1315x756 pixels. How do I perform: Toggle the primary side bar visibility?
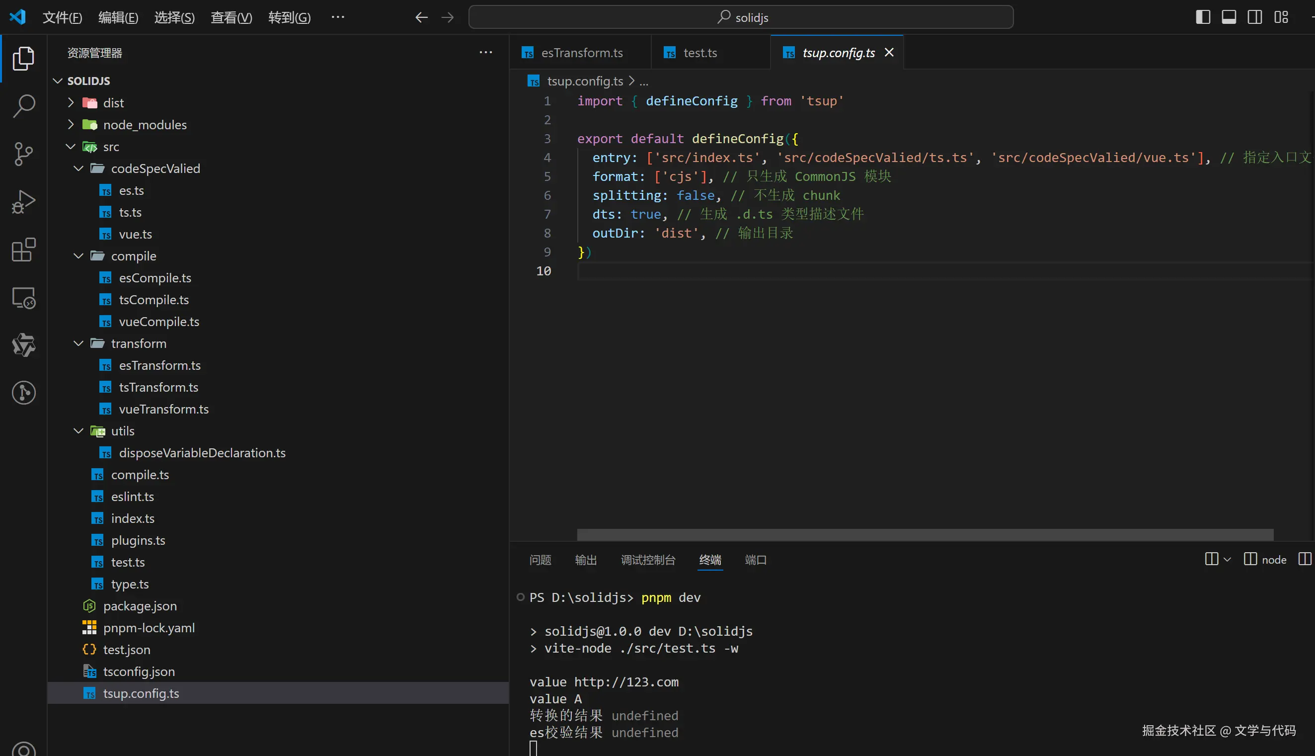click(1203, 17)
